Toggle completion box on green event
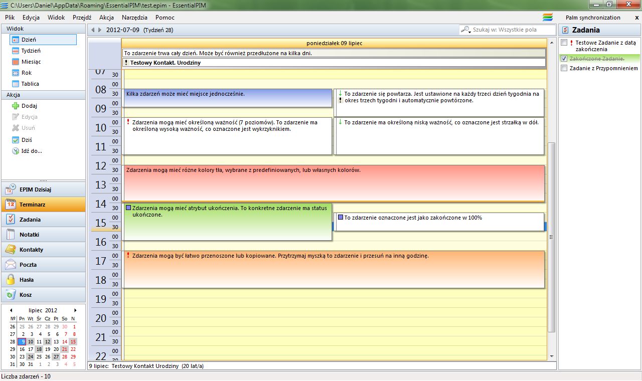Image resolution: width=642 pixels, height=381 pixels. (128, 208)
